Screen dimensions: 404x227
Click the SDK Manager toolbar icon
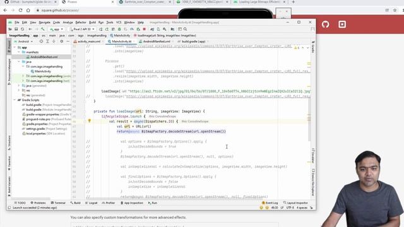[x=164, y=29]
